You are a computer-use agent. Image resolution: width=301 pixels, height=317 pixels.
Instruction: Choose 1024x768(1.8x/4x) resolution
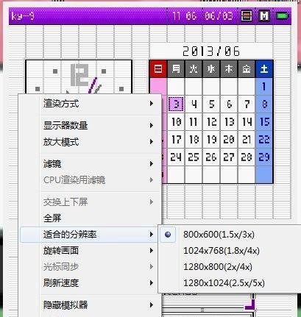(222, 251)
